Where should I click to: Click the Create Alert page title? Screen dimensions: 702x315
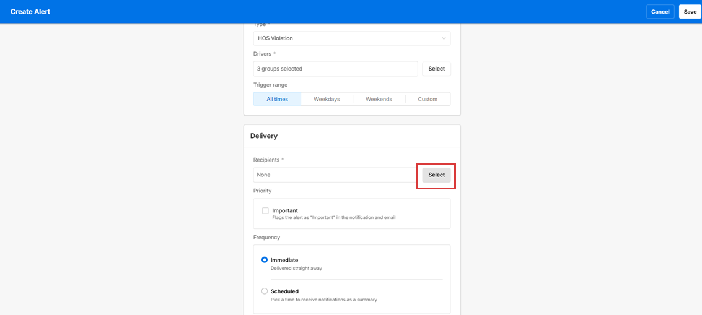pos(30,12)
